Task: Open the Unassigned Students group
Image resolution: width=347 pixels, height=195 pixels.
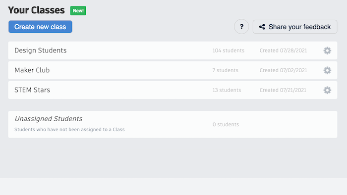Action: 173,124
